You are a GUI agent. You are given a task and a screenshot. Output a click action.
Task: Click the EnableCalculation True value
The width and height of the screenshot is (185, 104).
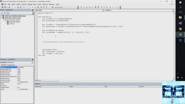(25, 75)
